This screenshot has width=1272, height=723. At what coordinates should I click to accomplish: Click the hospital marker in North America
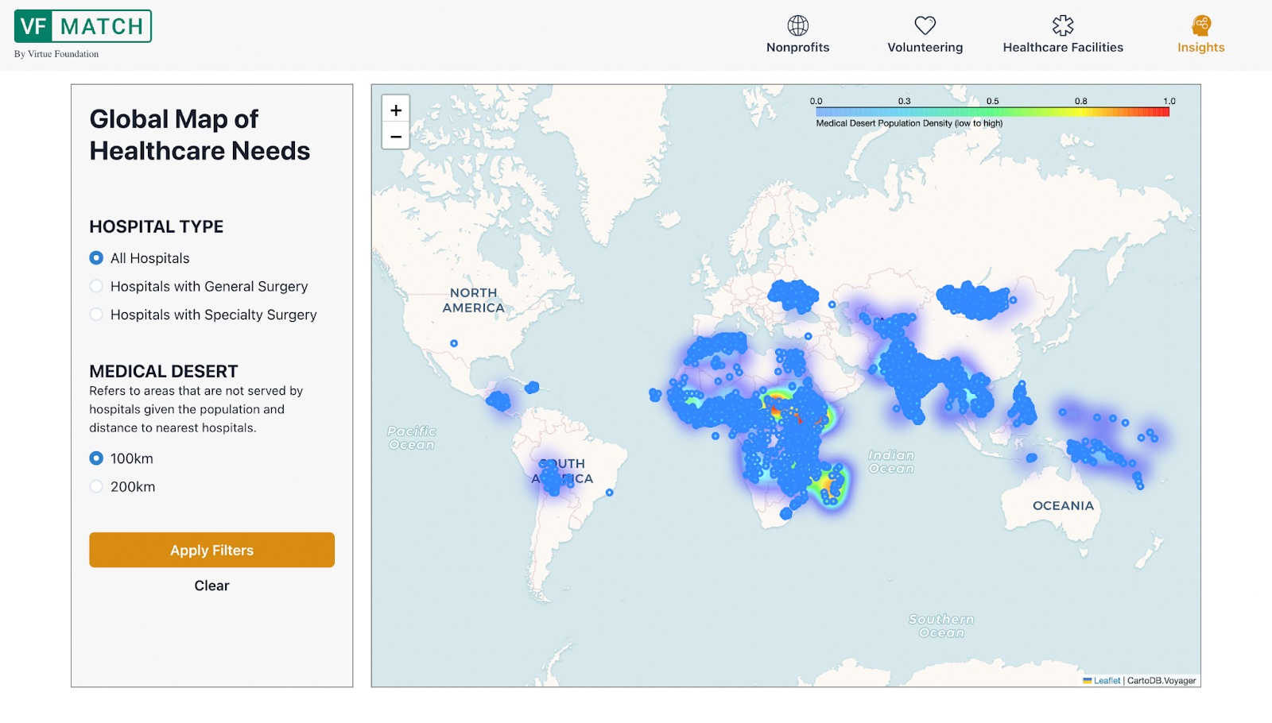(453, 342)
